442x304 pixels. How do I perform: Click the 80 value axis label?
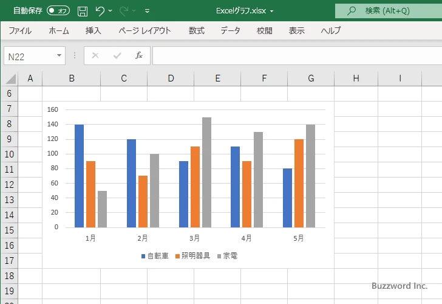[55, 168]
